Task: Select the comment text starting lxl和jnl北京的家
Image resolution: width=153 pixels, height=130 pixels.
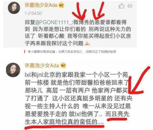Action: click(x=79, y=99)
